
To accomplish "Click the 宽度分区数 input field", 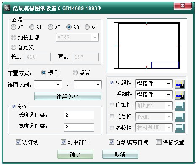I will tap(79, 127).
